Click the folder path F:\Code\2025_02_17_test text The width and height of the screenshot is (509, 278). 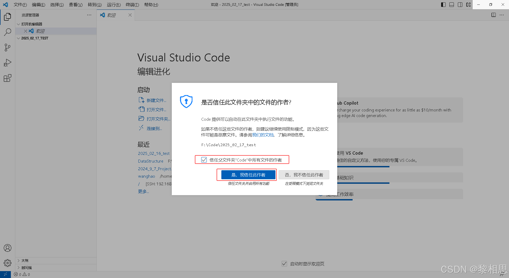pos(229,145)
